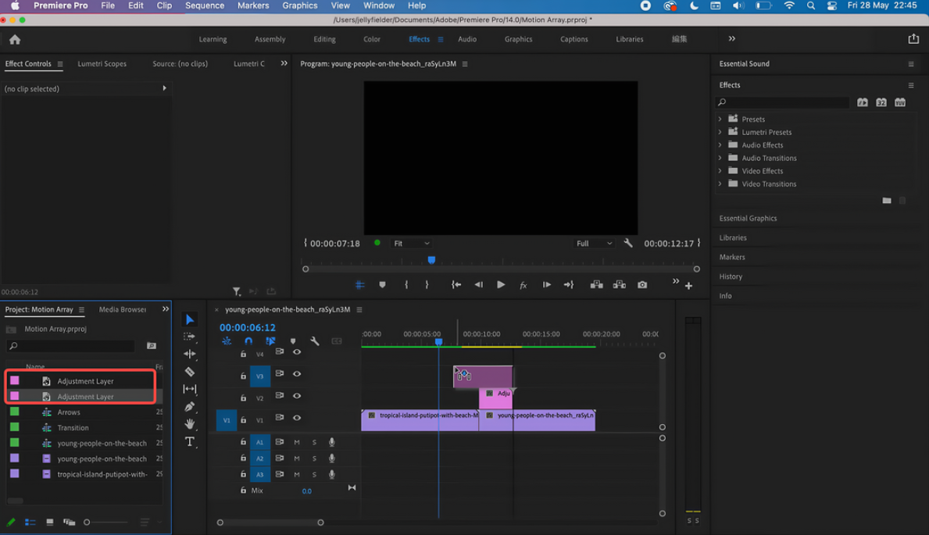The height and width of the screenshot is (535, 929).
Task: Switch to the Color workspace tab
Action: click(x=372, y=39)
